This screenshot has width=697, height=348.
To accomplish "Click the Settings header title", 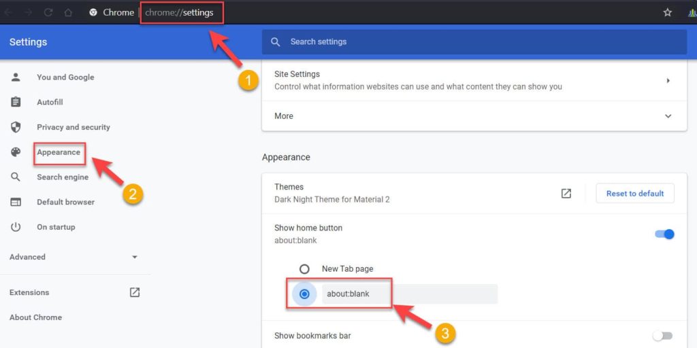I will coord(28,42).
